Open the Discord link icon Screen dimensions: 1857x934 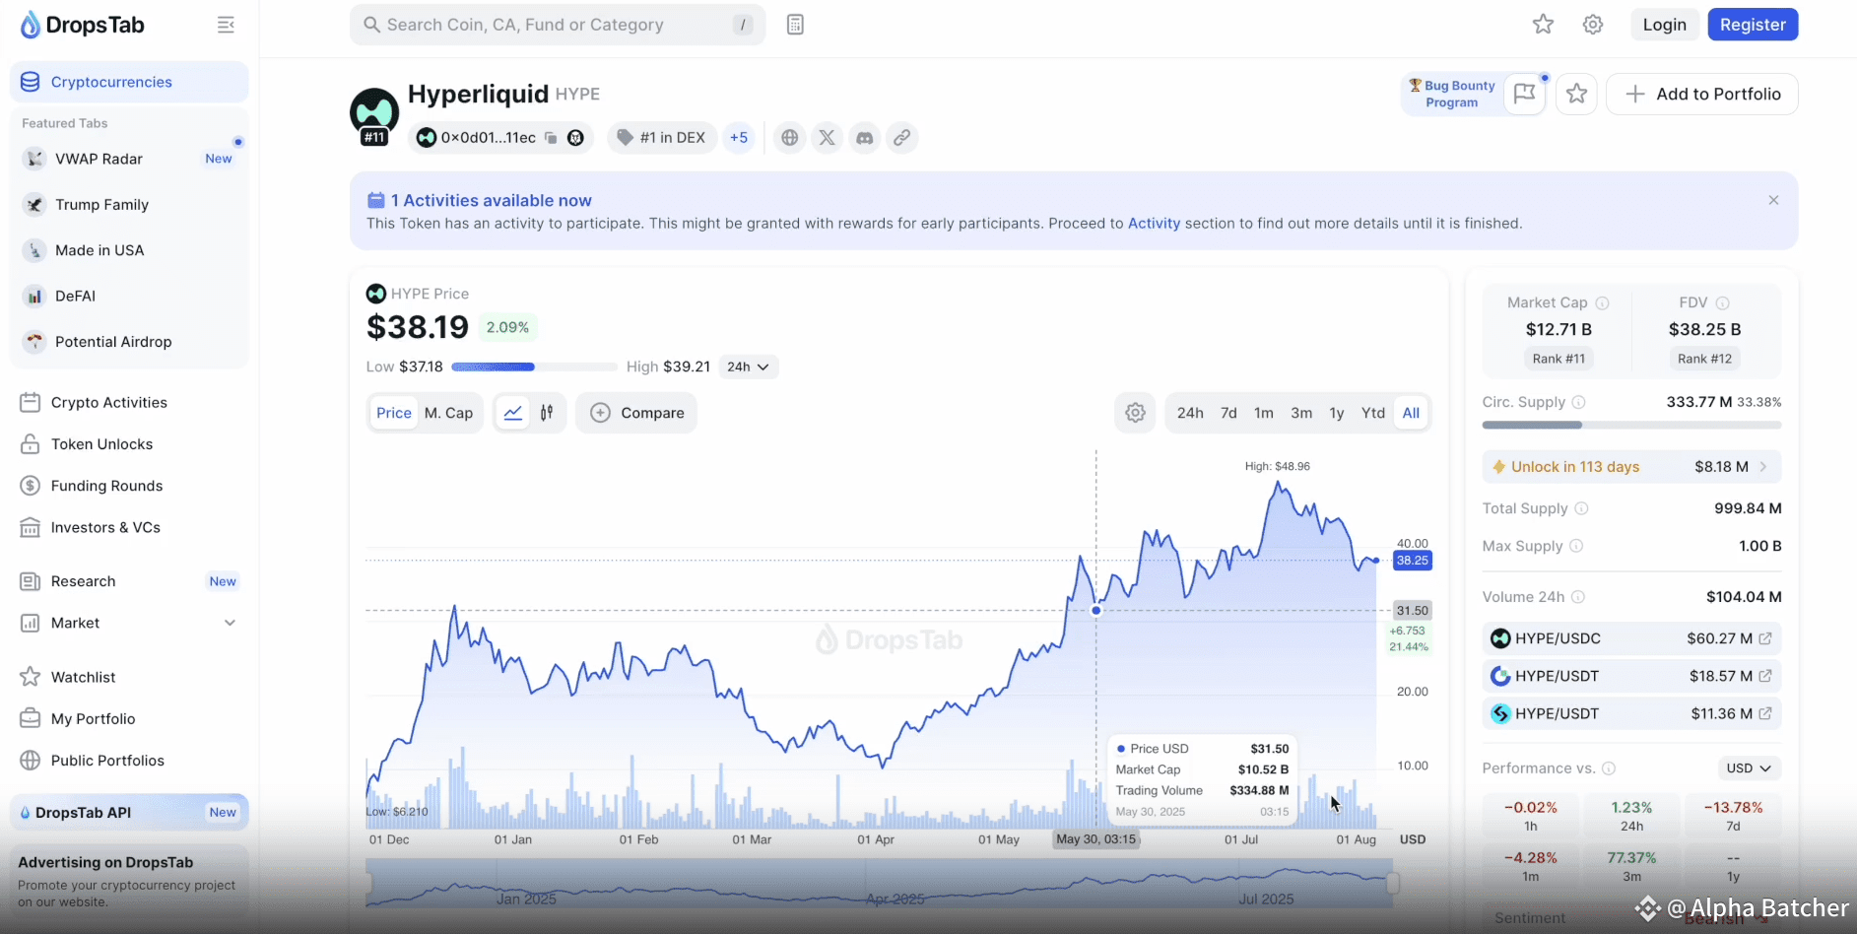click(x=864, y=138)
